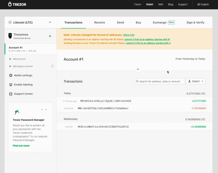
Task: Open the Trezor top navigation link
Action: [x=137, y=4]
